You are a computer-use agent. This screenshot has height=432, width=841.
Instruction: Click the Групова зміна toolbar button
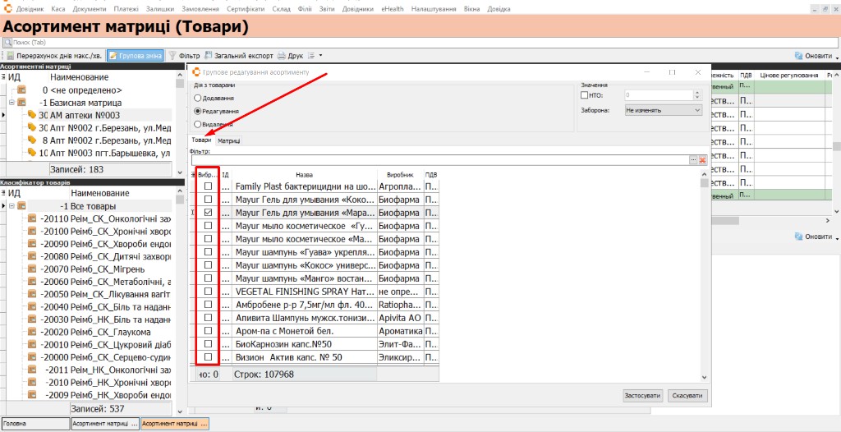(x=135, y=56)
